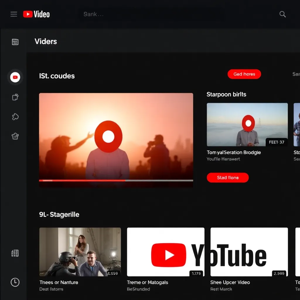
Task: Play the "Treme or Matogals" thumbnail
Action: (x=166, y=252)
